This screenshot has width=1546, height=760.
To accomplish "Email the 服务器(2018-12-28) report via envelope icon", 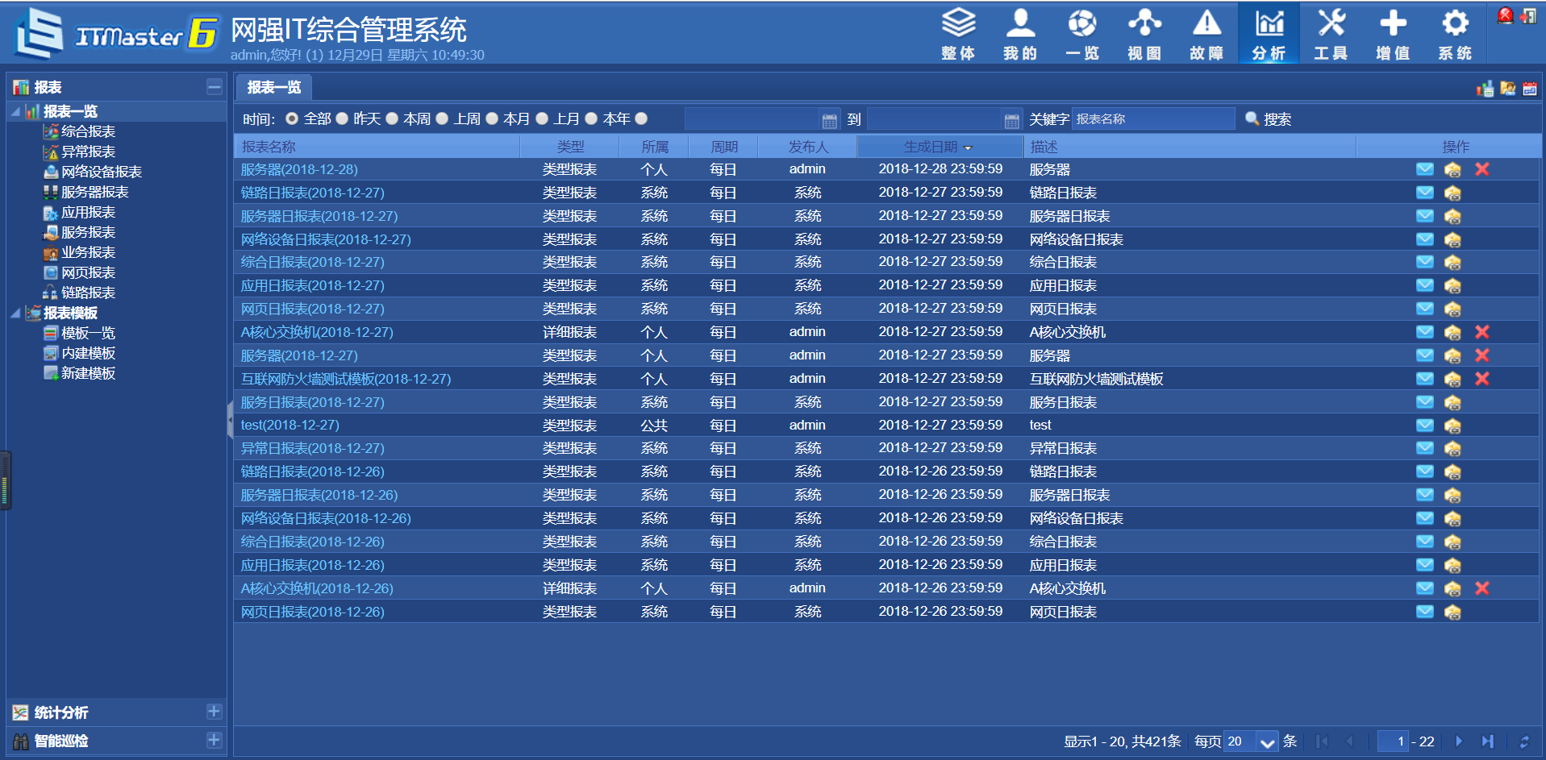I will [x=1424, y=169].
